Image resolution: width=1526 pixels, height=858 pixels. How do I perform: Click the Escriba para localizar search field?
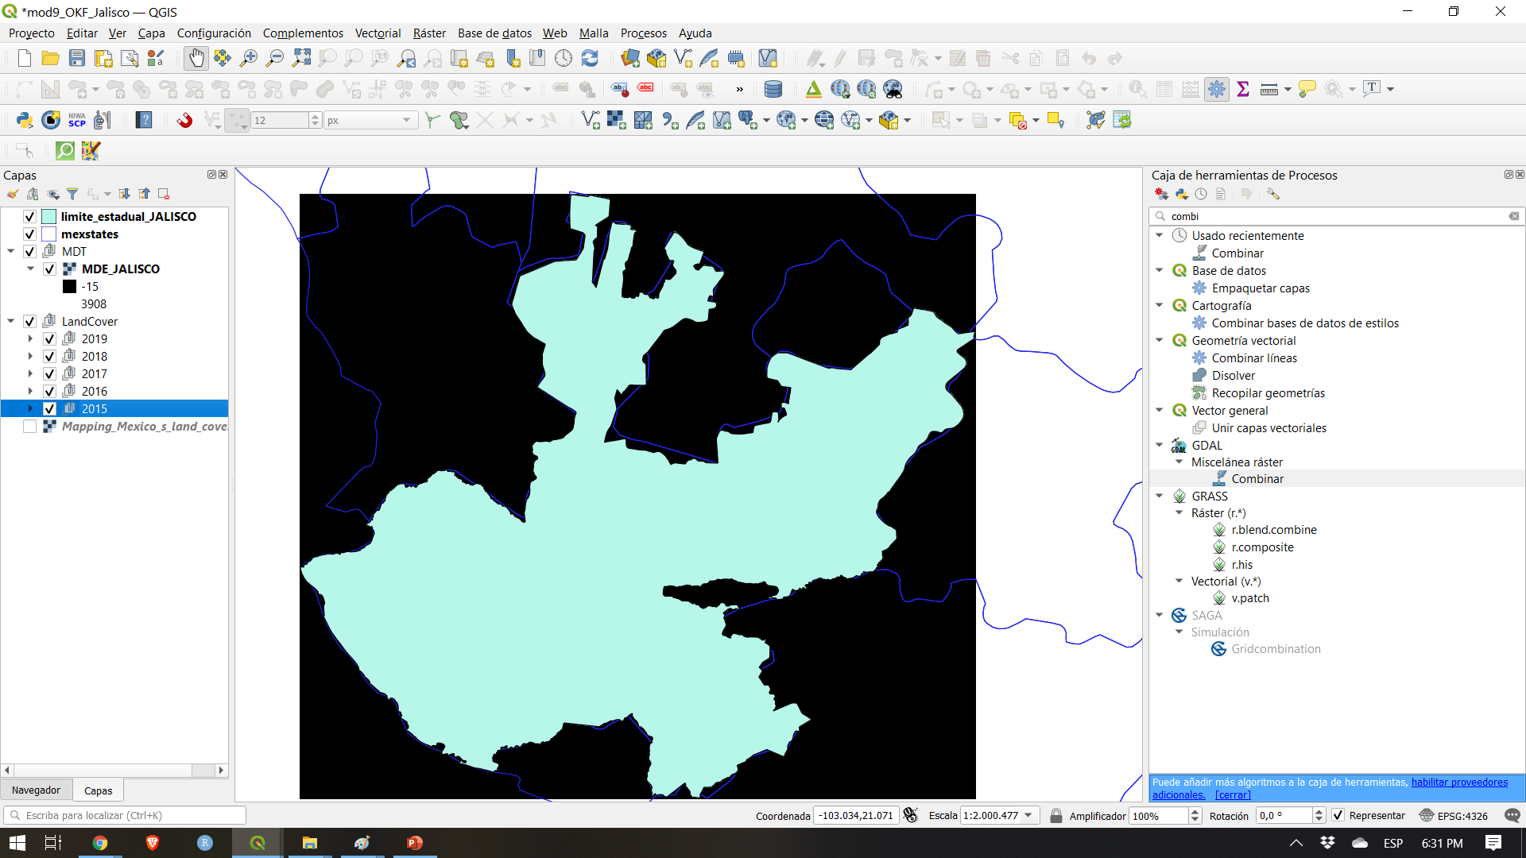125,815
